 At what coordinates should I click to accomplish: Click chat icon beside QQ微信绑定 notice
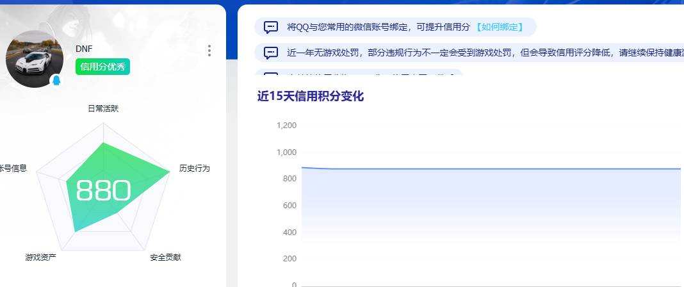tap(271, 27)
